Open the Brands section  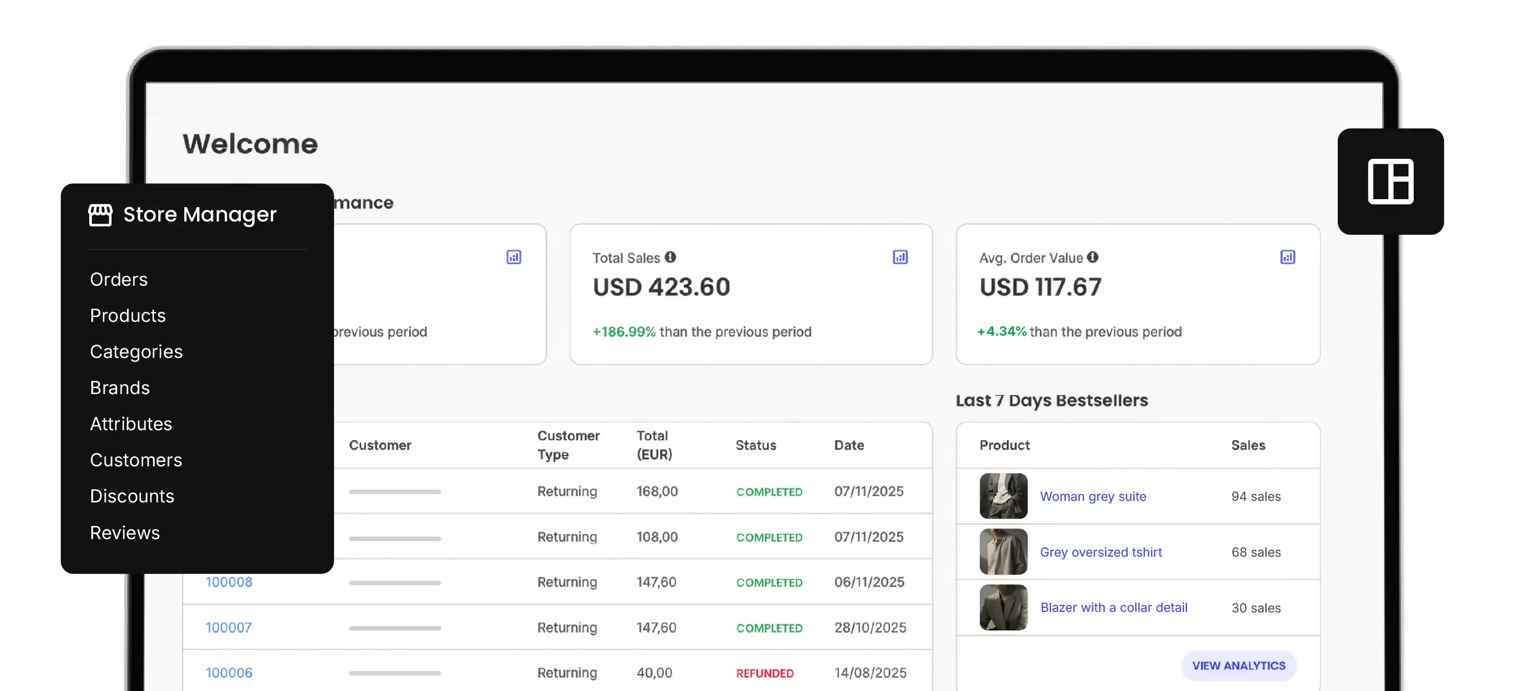click(x=120, y=387)
